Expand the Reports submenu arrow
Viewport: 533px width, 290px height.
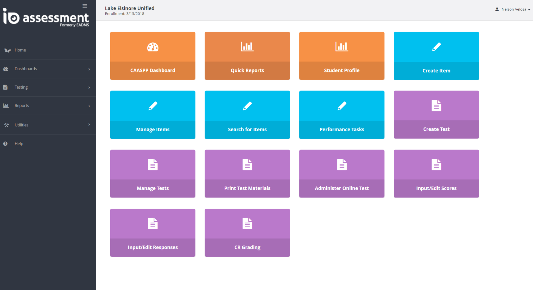pyautogui.click(x=89, y=106)
